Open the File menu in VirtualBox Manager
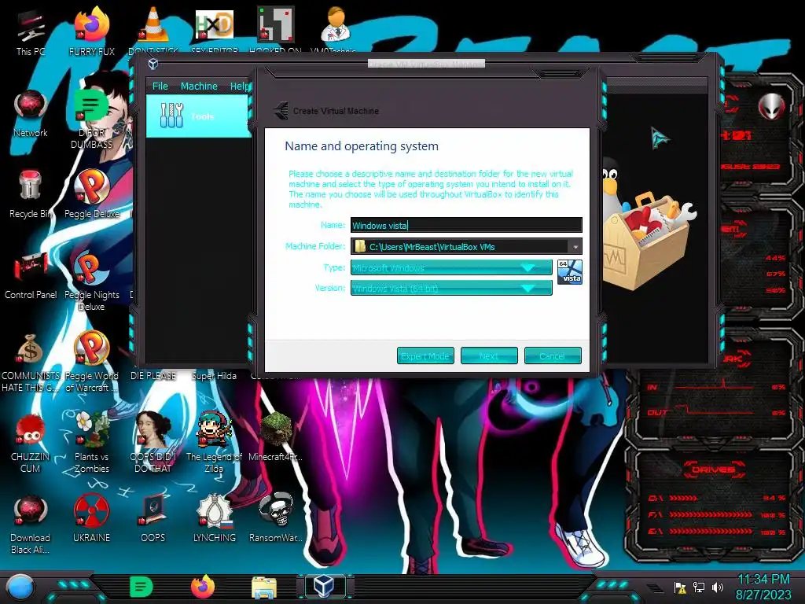Viewport: 805px width, 604px height. (x=160, y=87)
